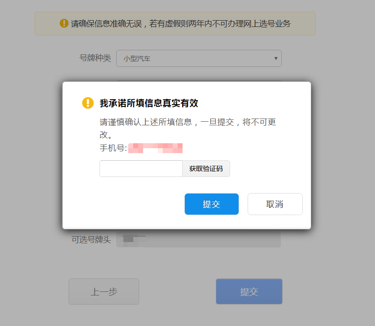Click the masked phone number after 手机号
The height and width of the screenshot is (326, 375).
pos(155,148)
